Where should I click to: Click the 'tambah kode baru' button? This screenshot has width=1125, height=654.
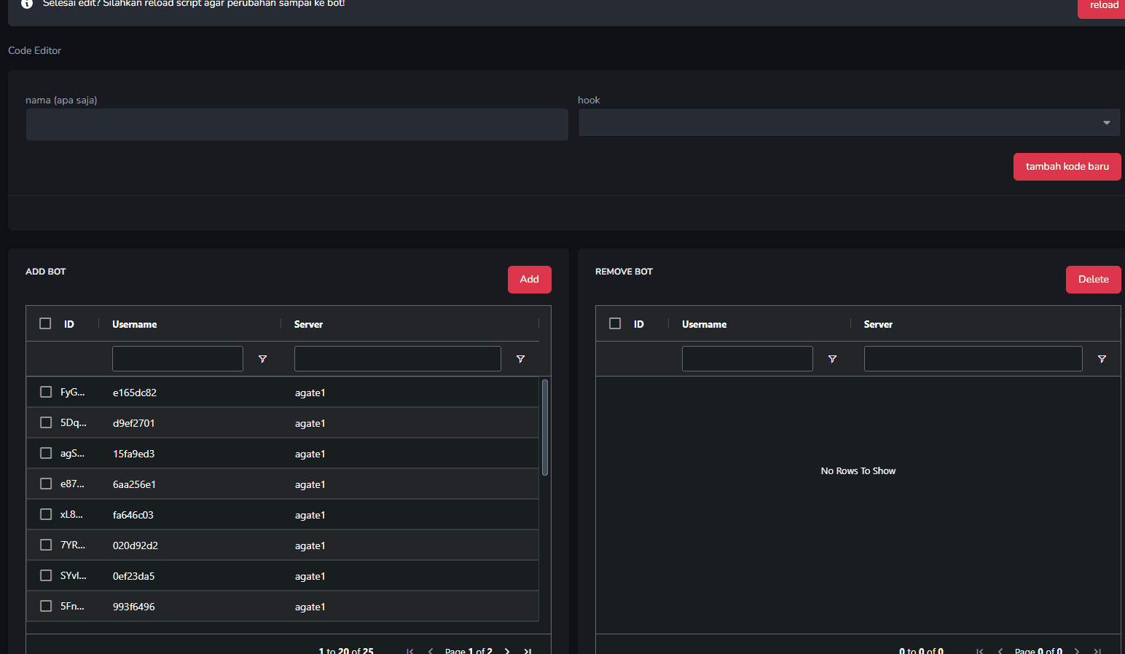pos(1067,167)
